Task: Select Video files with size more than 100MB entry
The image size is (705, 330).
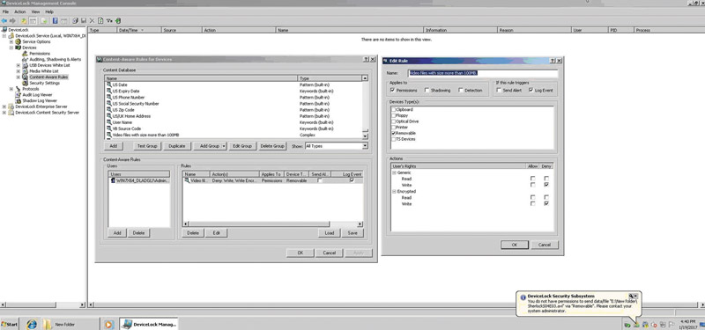Action: pos(145,135)
